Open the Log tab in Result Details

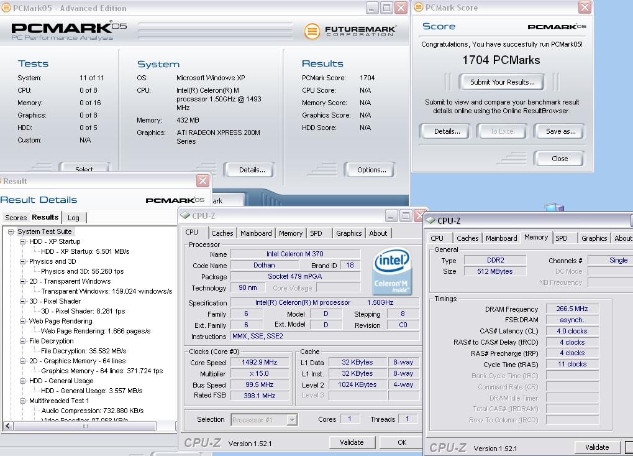click(73, 218)
